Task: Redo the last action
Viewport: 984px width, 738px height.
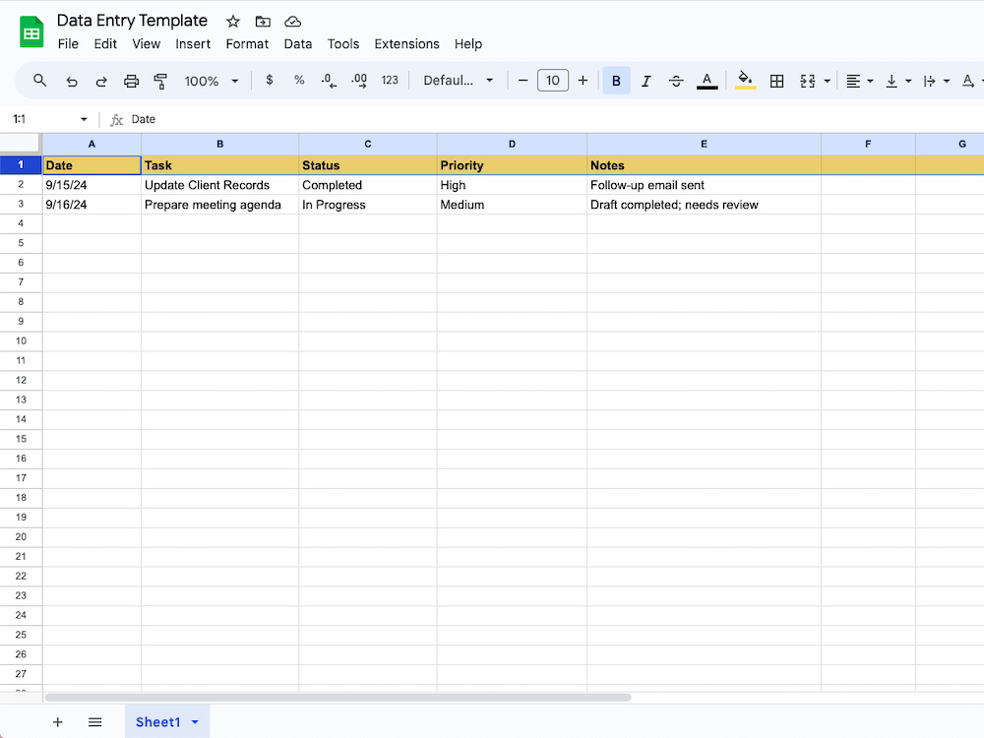Action: (x=101, y=81)
